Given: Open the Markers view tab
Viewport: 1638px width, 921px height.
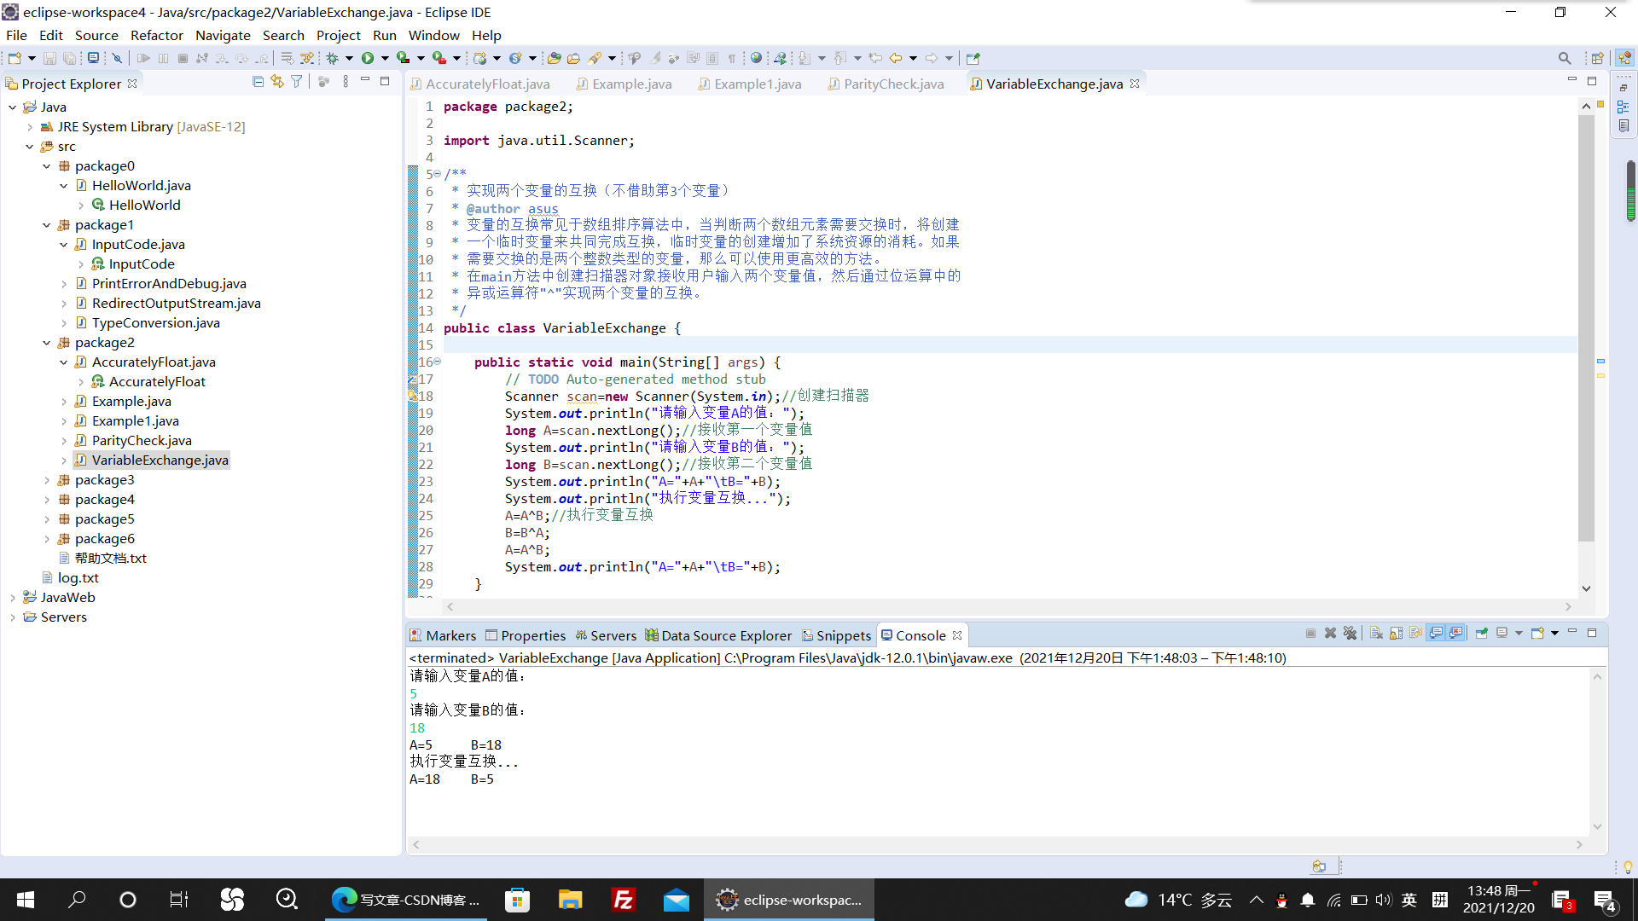Looking at the screenshot, I should click(450, 635).
